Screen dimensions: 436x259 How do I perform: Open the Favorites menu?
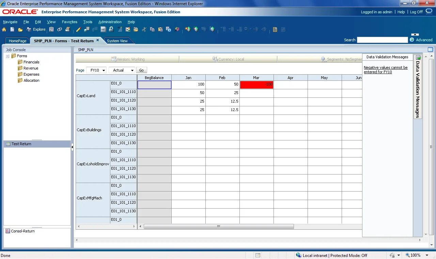point(69,22)
